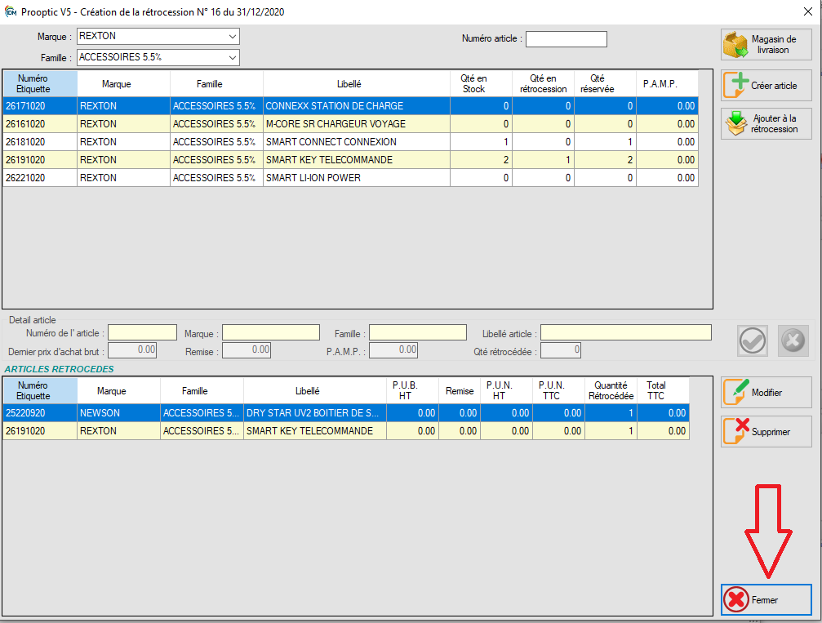Click Qté réservée column header

coord(605,83)
